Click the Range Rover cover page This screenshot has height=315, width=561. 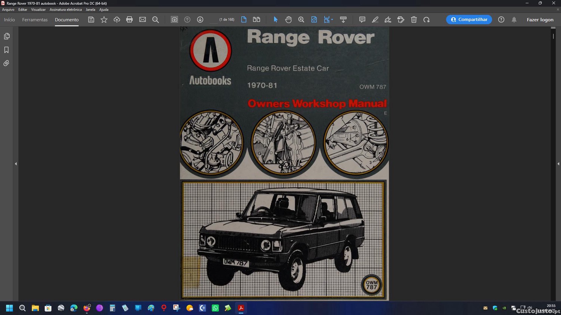[284, 164]
